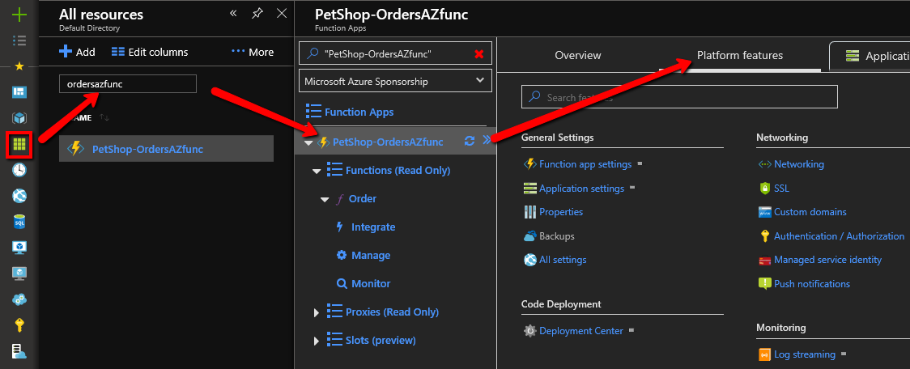
Task: Expand the Slots (preview) node arrow
Action: [x=317, y=341]
